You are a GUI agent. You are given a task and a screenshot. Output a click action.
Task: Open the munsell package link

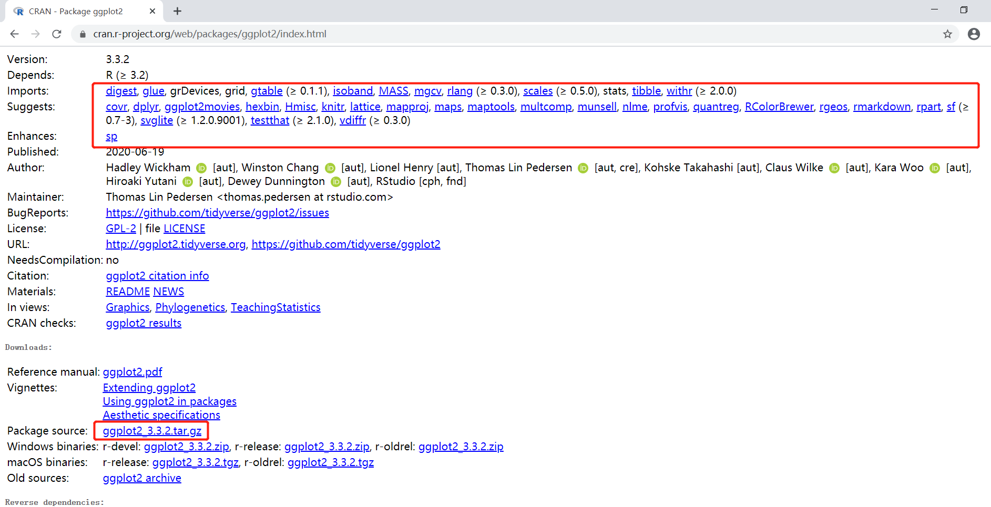[597, 107]
